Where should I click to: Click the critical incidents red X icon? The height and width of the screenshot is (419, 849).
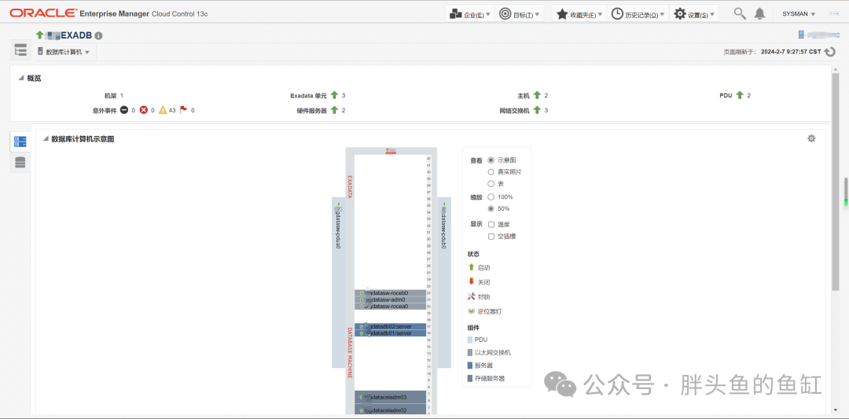[144, 110]
